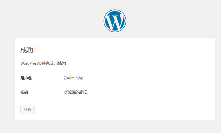Click the 登录 login button
Image resolution: width=221 pixels, height=133 pixels.
click(28, 109)
